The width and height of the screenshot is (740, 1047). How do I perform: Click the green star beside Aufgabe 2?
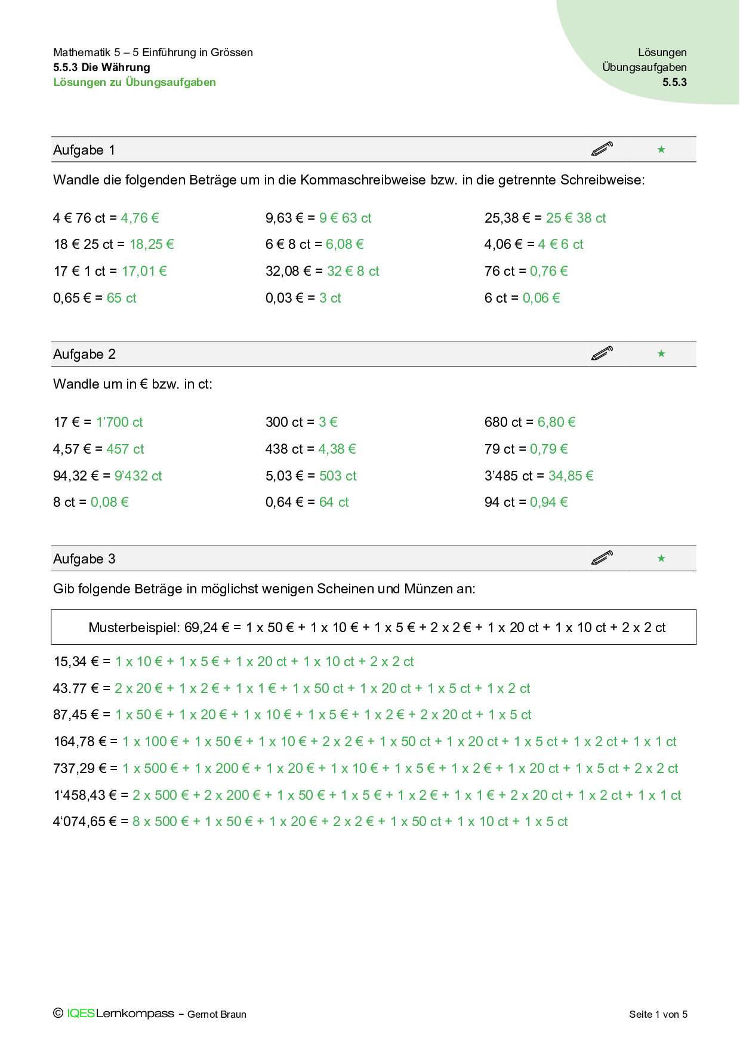(x=661, y=354)
